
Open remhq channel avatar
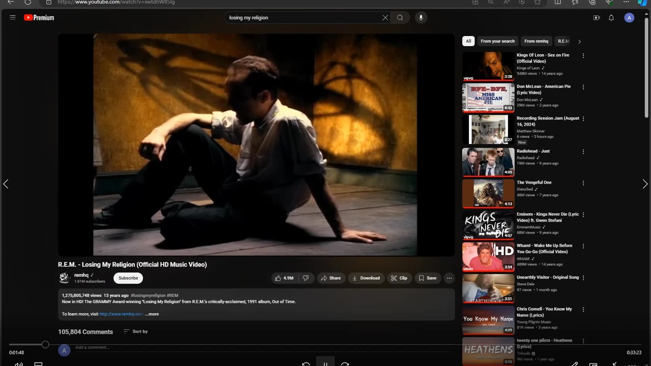[x=64, y=278]
